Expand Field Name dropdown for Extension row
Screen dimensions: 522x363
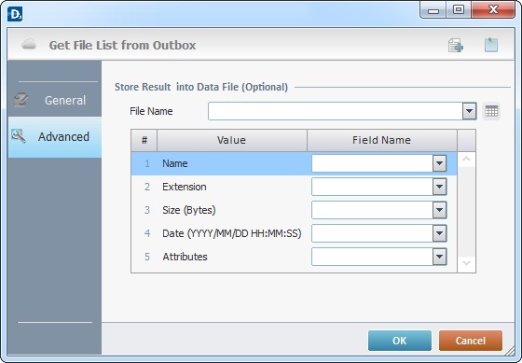439,187
